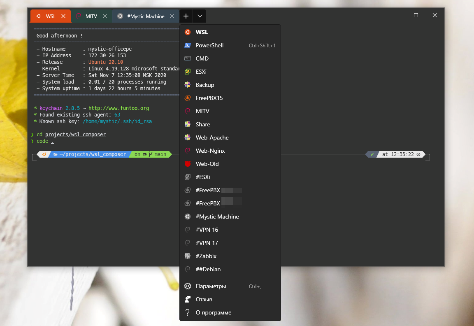
Task: Choose the second #FreePBX entry
Action: coord(230,203)
